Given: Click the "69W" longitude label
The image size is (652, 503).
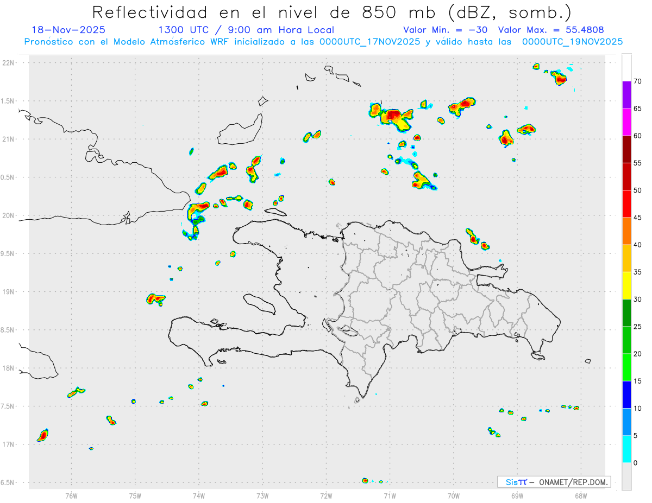Looking at the screenshot, I should coord(517,495).
